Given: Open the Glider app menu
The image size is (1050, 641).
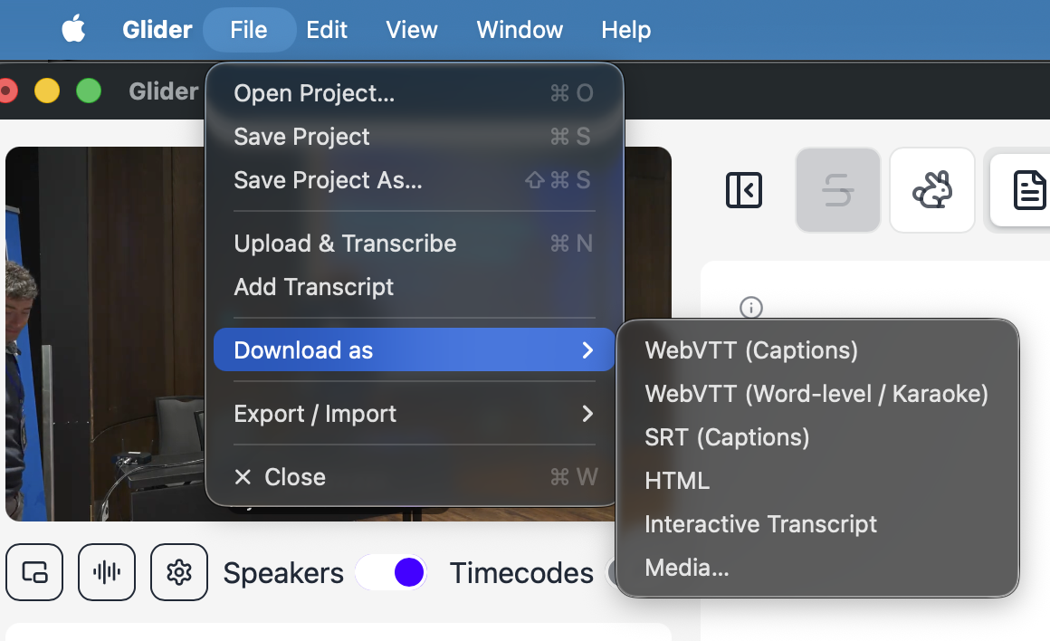Looking at the screenshot, I should pos(157,30).
